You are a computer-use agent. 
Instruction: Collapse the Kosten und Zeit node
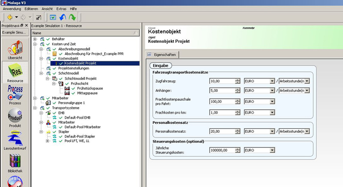(35, 44)
